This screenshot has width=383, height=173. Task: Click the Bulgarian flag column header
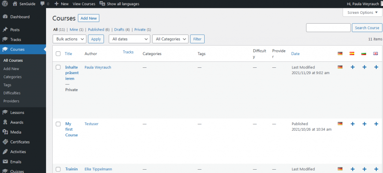[364, 54]
